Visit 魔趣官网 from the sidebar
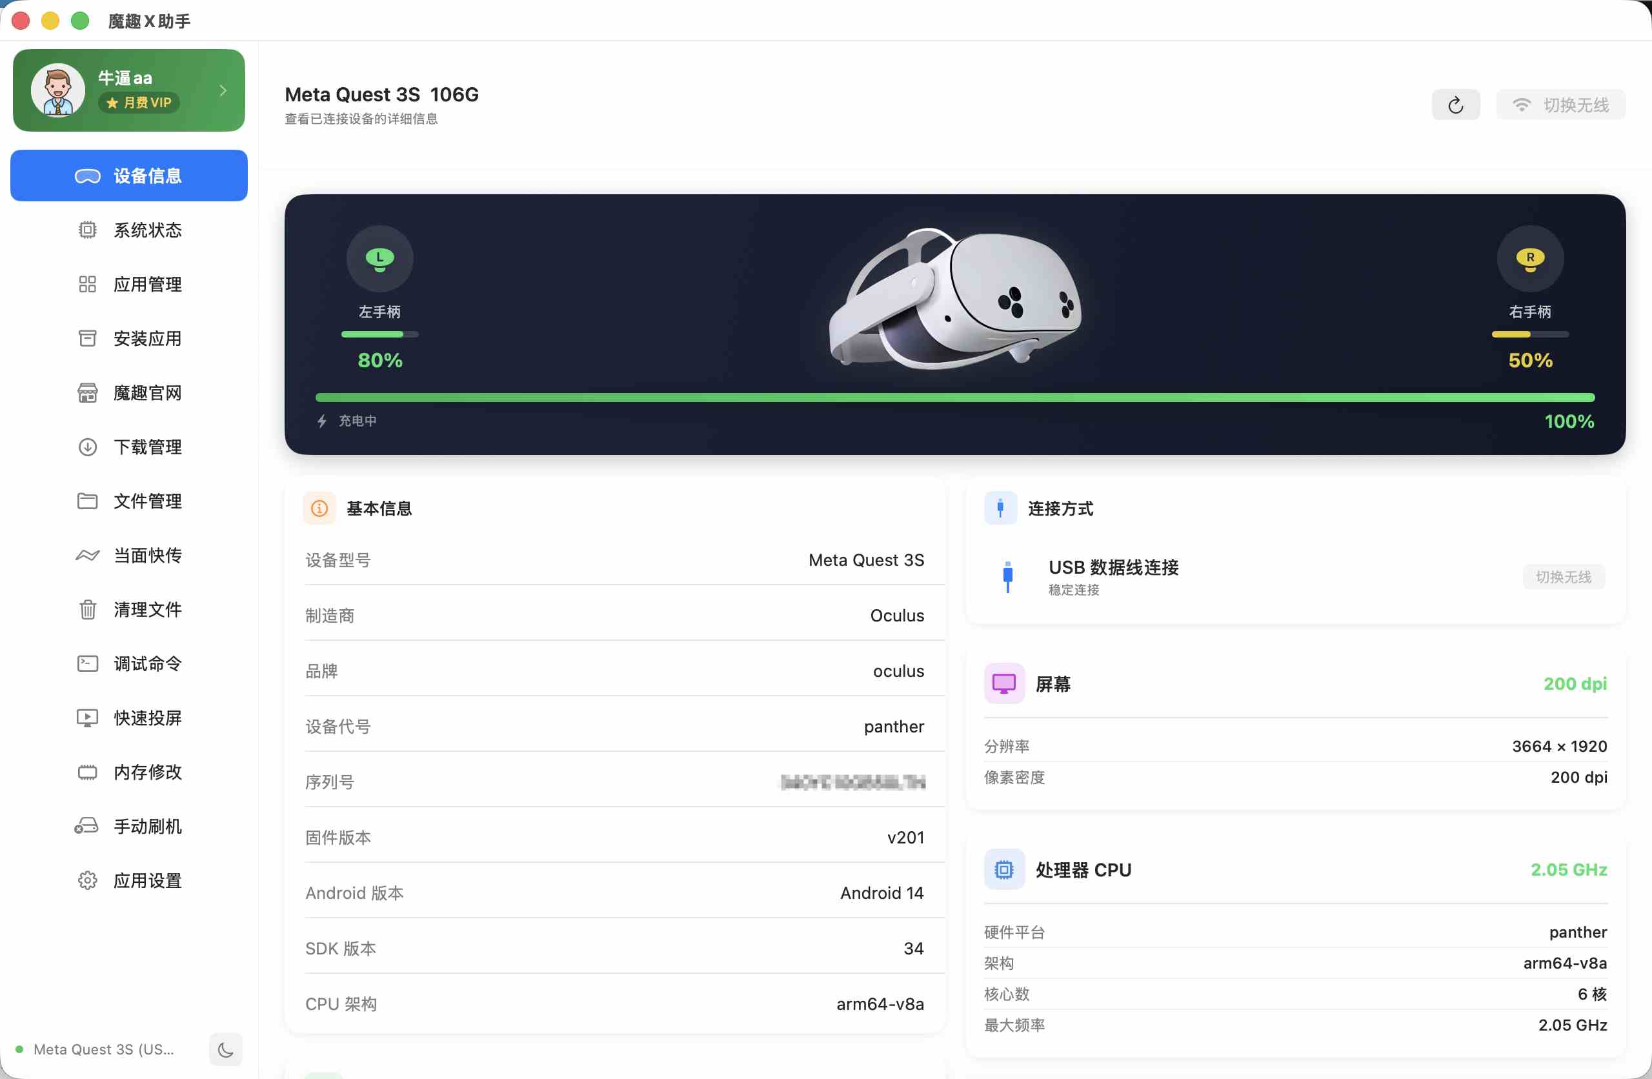The image size is (1652, 1079). 128,392
